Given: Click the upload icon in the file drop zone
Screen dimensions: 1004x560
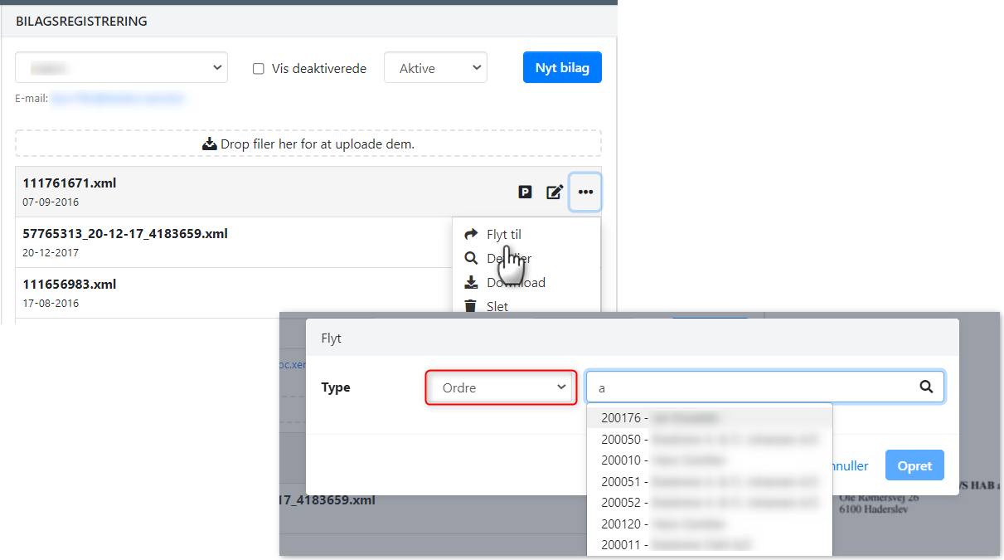Looking at the screenshot, I should [209, 143].
